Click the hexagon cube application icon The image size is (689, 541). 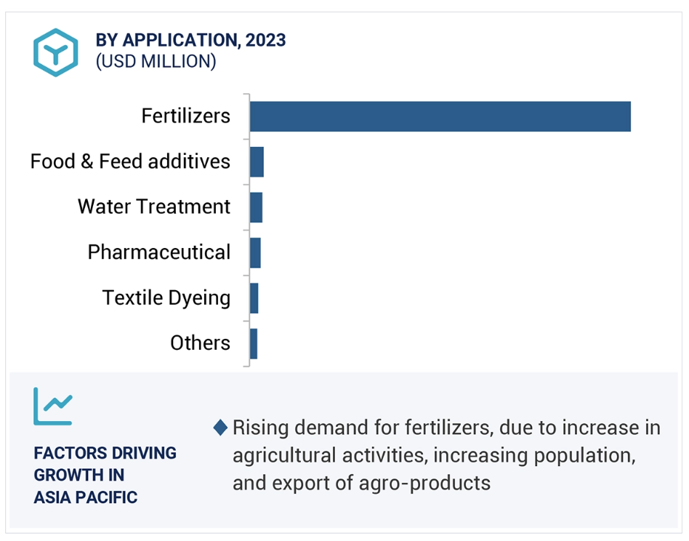[x=56, y=52]
